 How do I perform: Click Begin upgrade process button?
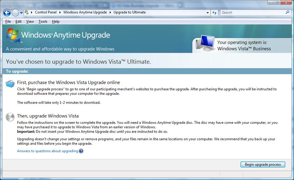(x=263, y=164)
